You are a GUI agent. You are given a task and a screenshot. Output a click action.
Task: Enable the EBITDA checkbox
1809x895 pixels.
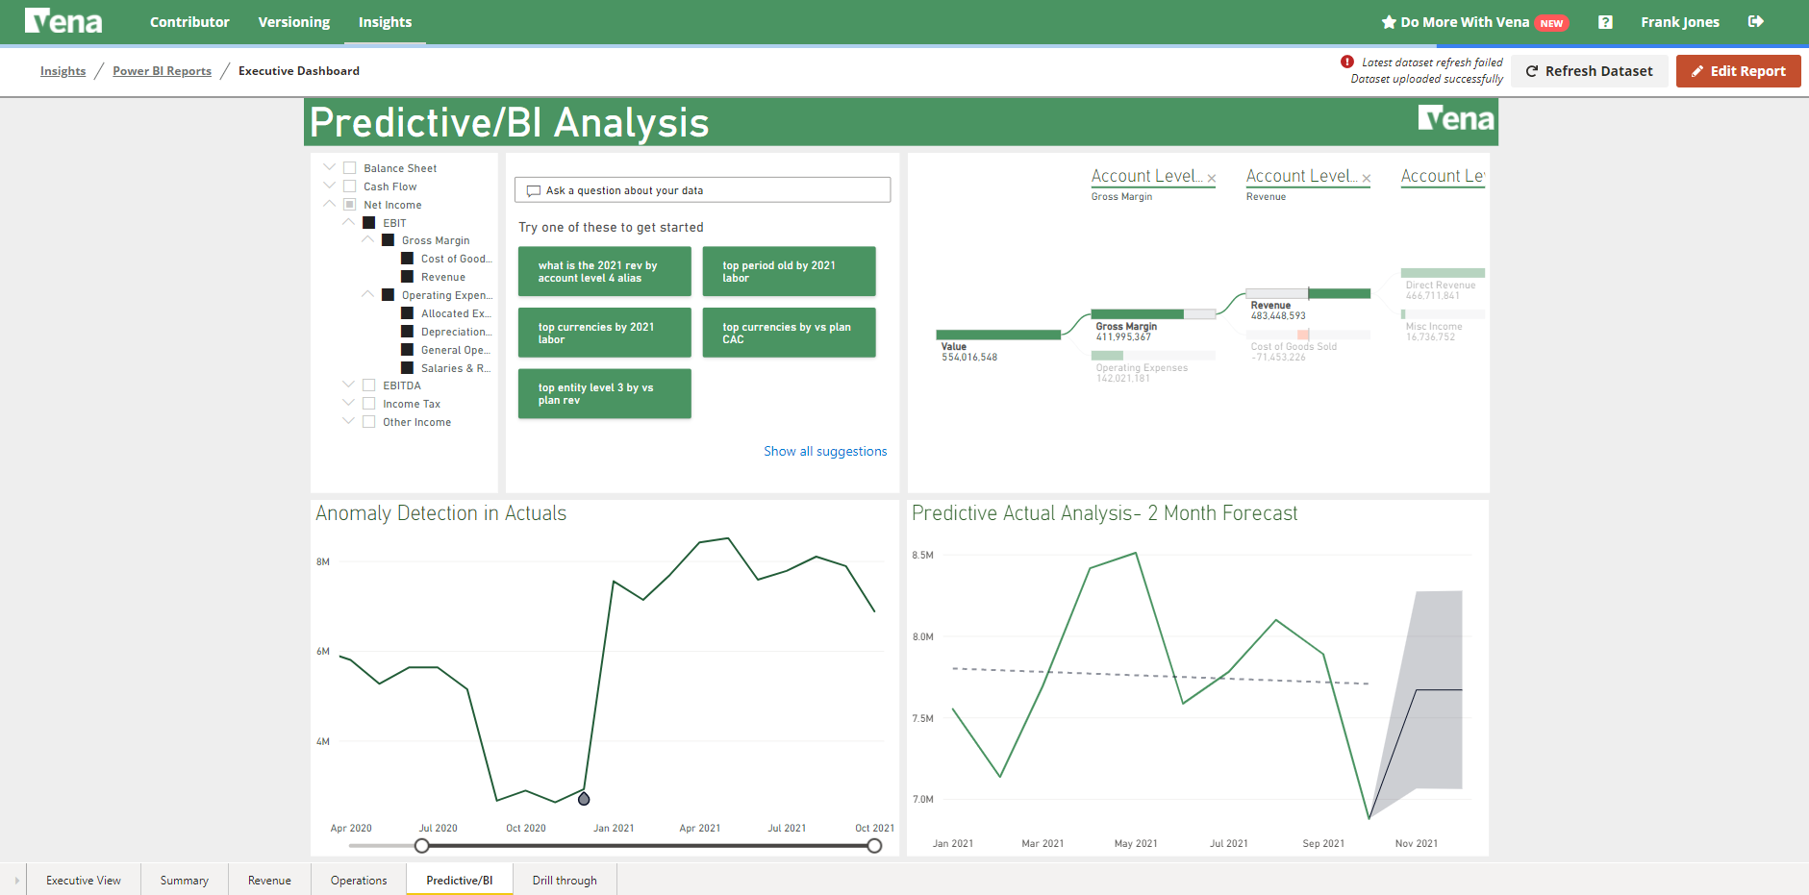368,385
